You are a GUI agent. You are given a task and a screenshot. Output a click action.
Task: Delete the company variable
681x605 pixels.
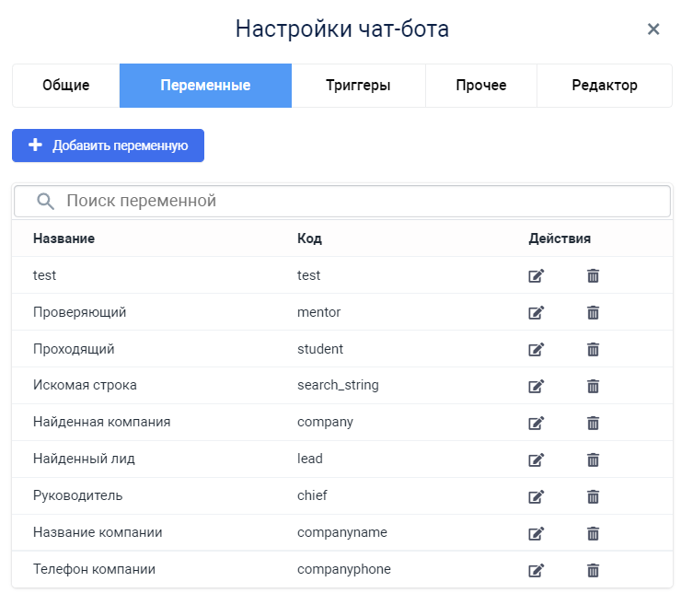593,423
